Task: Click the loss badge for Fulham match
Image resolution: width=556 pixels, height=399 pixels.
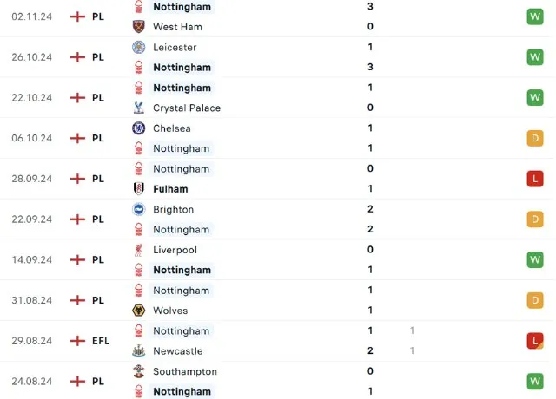Action: [x=534, y=179]
